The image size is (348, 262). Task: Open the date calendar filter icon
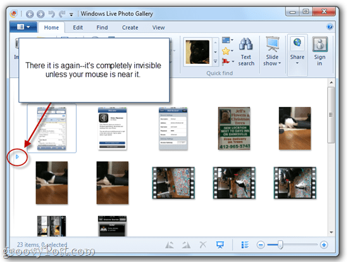[226, 41]
